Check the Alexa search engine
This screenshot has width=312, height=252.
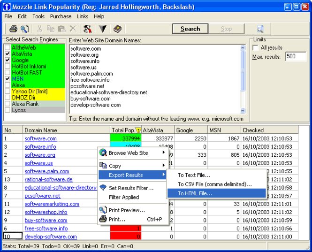[x=8, y=85]
